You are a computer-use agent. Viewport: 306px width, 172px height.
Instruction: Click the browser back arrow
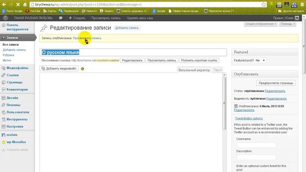4,4
